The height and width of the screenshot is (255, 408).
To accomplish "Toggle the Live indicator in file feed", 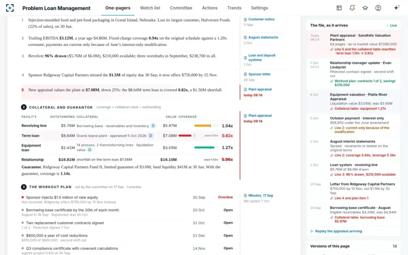I will pos(392,26).
